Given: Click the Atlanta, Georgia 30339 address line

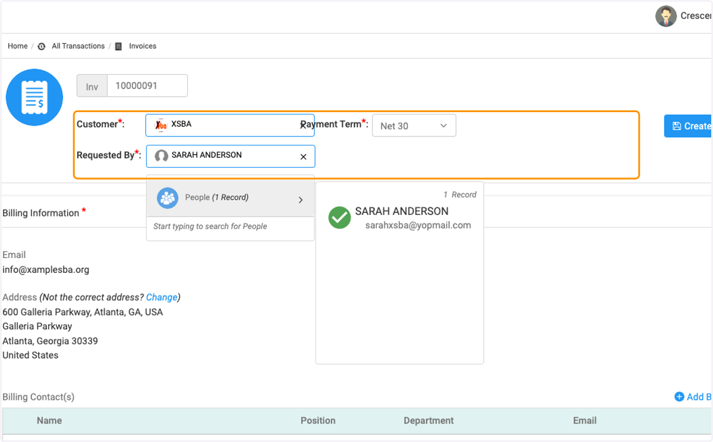Looking at the screenshot, I should coord(51,341).
